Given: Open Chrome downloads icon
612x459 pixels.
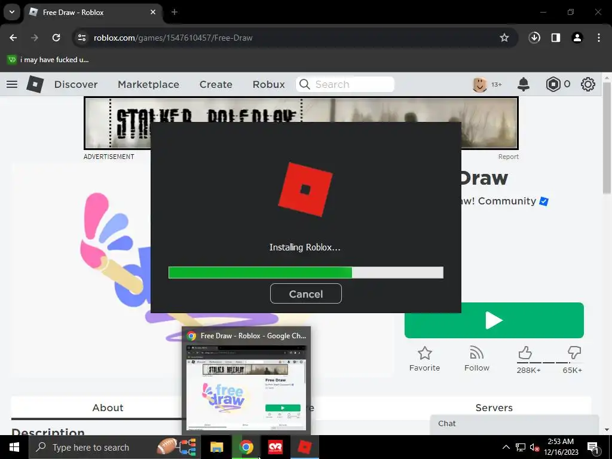Looking at the screenshot, I should pyautogui.click(x=534, y=38).
